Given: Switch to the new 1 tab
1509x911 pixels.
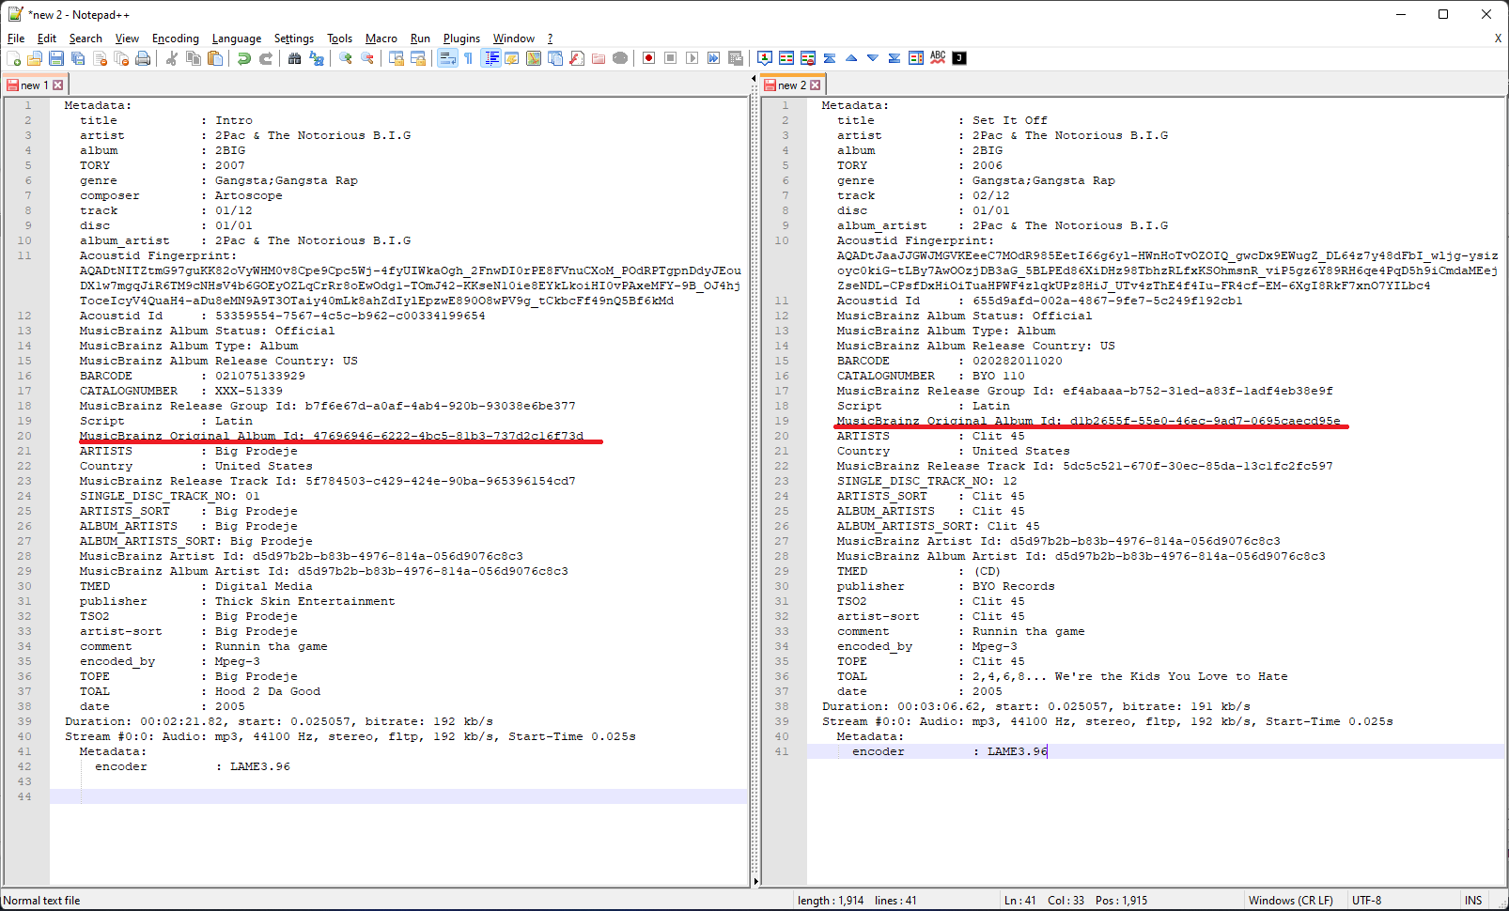Looking at the screenshot, I should (29, 85).
